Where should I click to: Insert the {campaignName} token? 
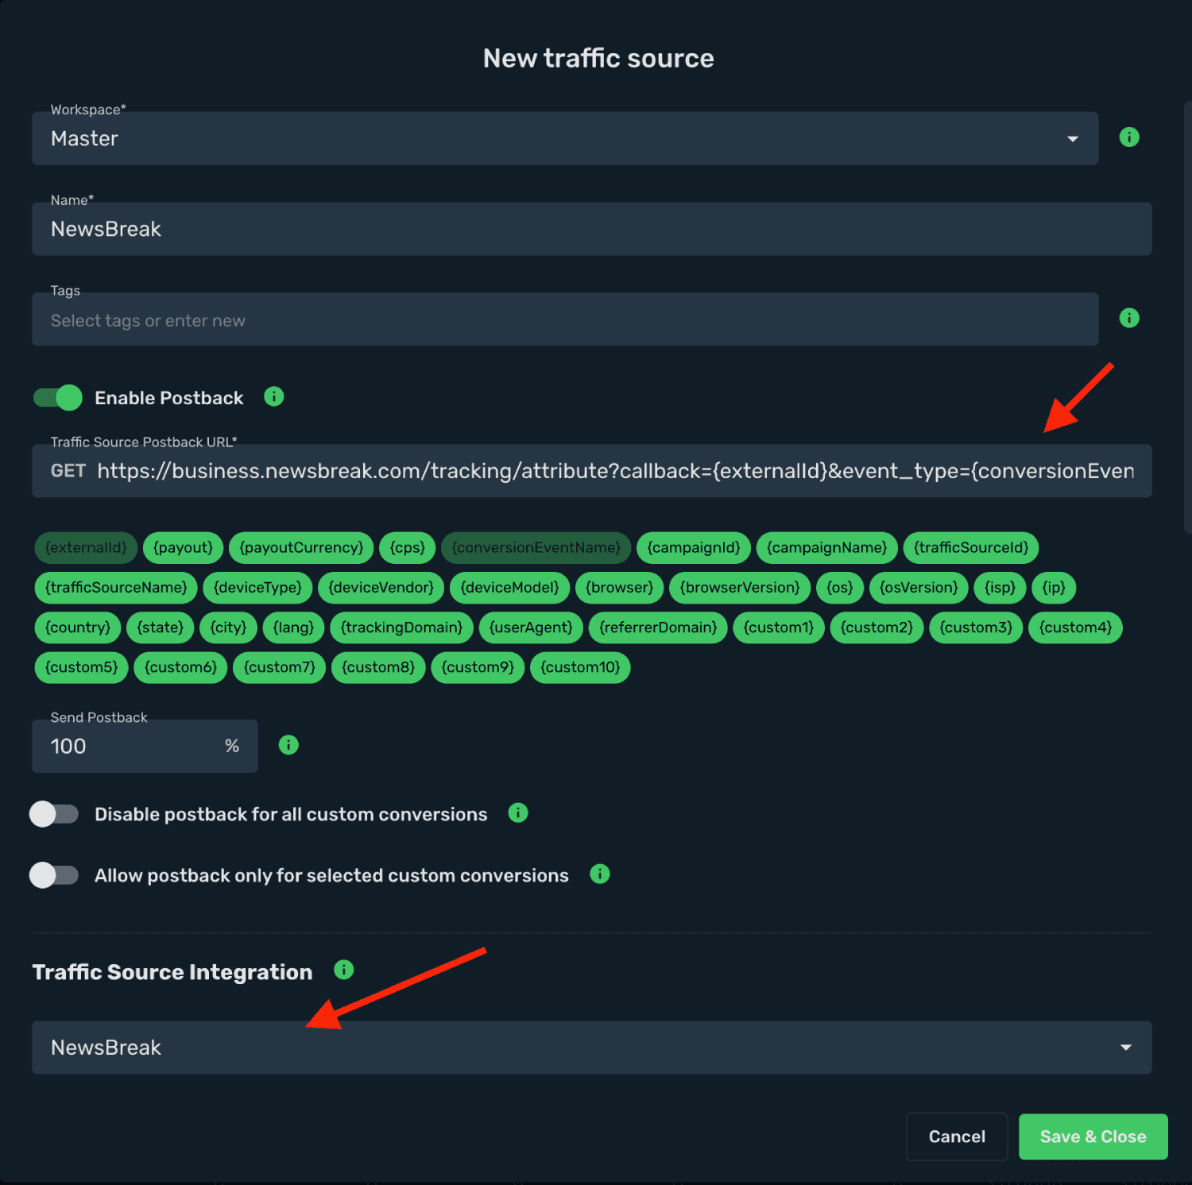point(826,548)
